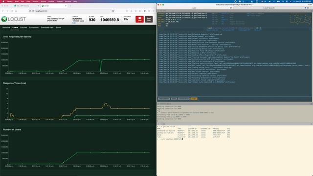The image size is (313, 176).
Task: Open the Apple menu
Action: pos(3,1)
